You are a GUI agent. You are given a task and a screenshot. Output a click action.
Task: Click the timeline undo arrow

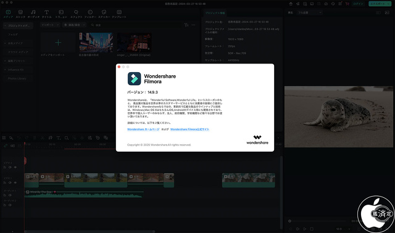tap(19, 138)
